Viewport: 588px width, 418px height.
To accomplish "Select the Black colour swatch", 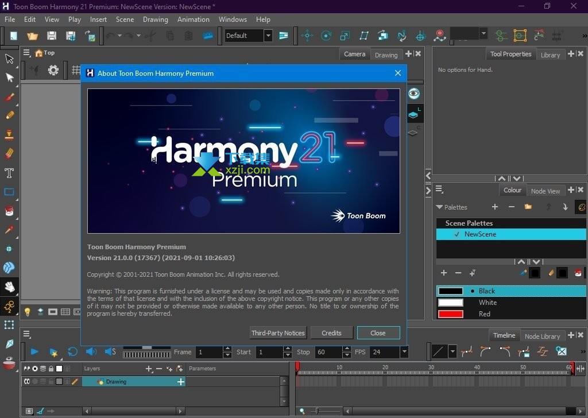I will 451,291.
